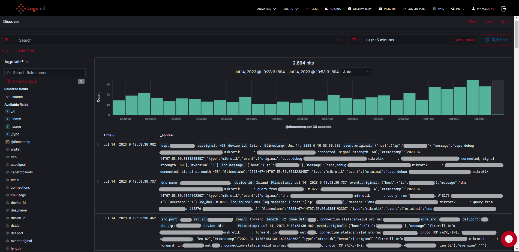Image resolution: width=519 pixels, height=252 pixels.
Task: Open My Account menu
Action: tap(483, 9)
